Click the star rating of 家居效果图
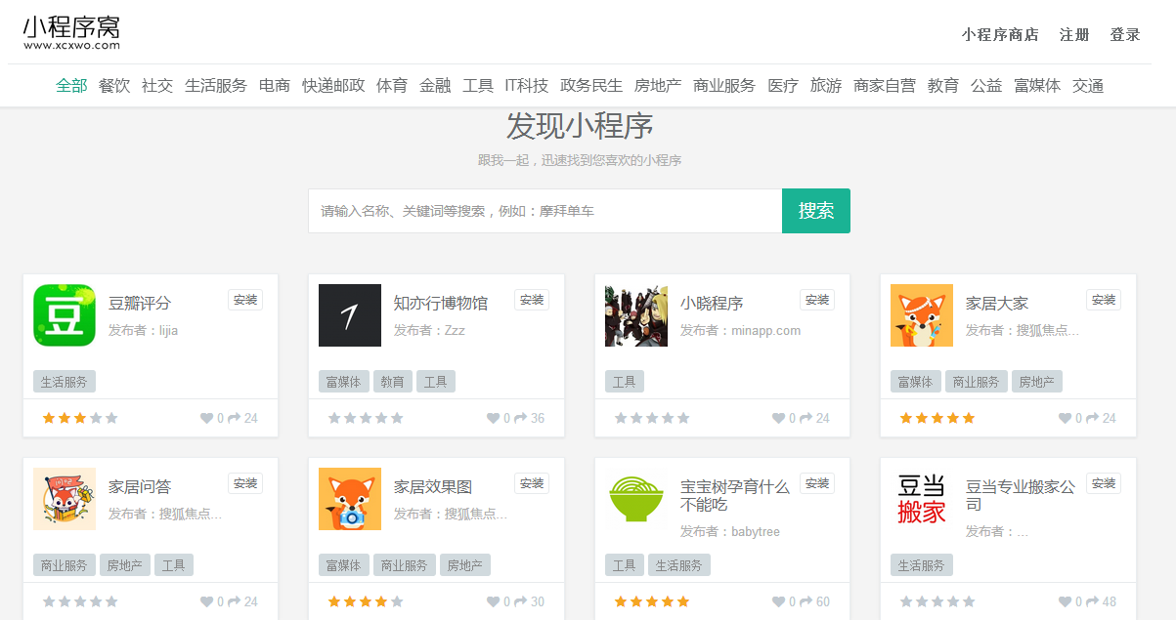This screenshot has width=1176, height=620. click(x=366, y=601)
